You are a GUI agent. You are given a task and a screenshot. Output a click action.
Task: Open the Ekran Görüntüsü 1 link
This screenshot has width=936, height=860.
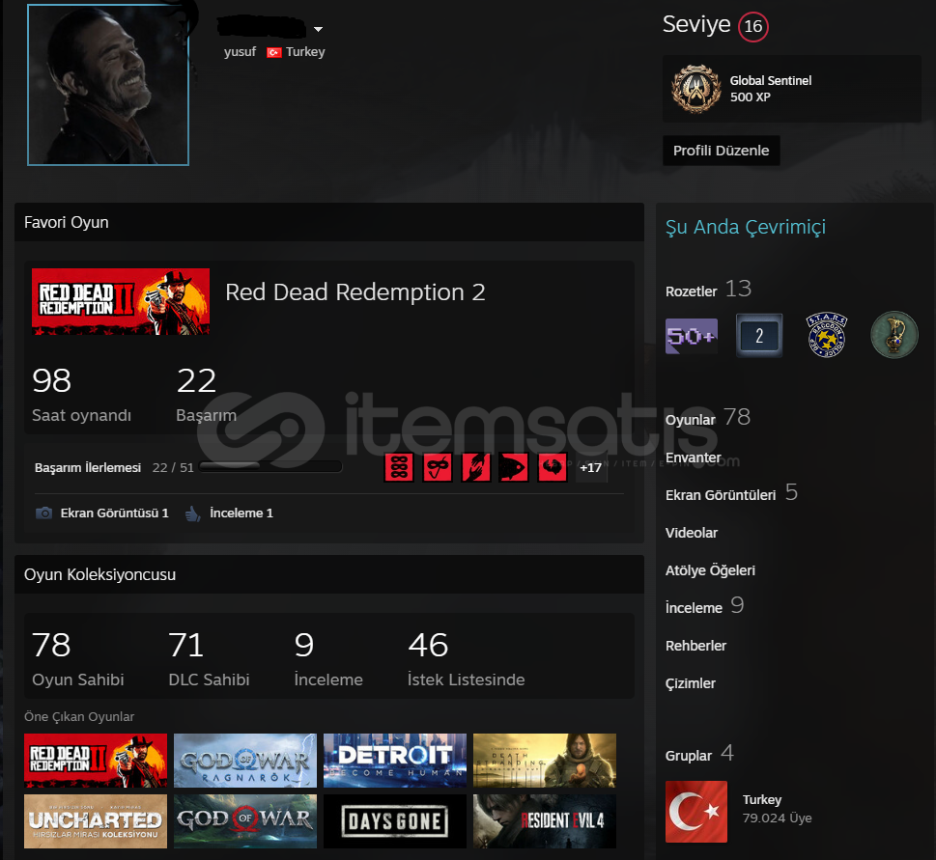point(115,513)
